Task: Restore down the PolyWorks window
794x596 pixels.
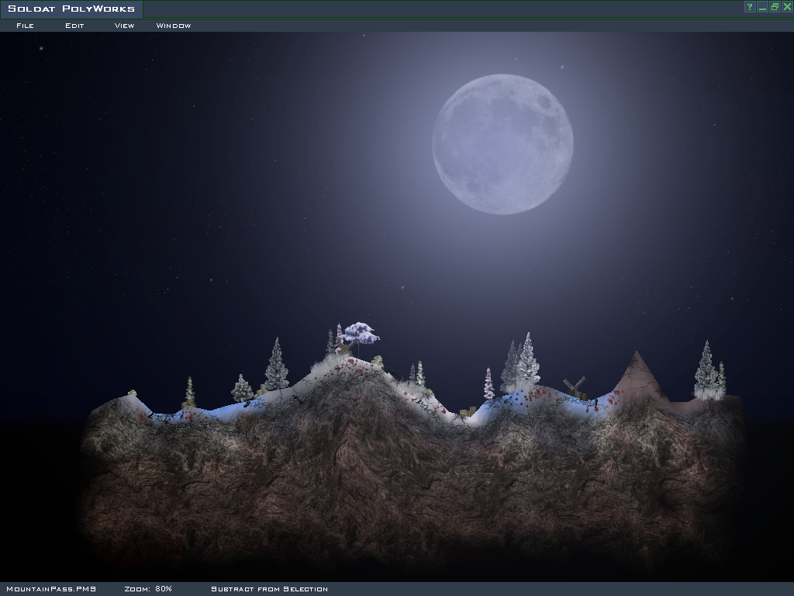Action: (775, 7)
